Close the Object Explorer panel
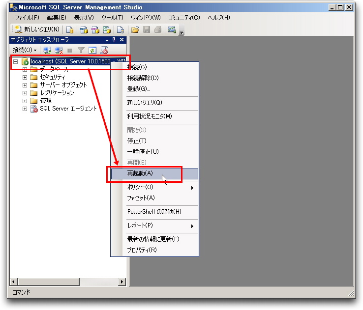Image resolution: width=363 pixels, height=310 pixels. [122, 40]
